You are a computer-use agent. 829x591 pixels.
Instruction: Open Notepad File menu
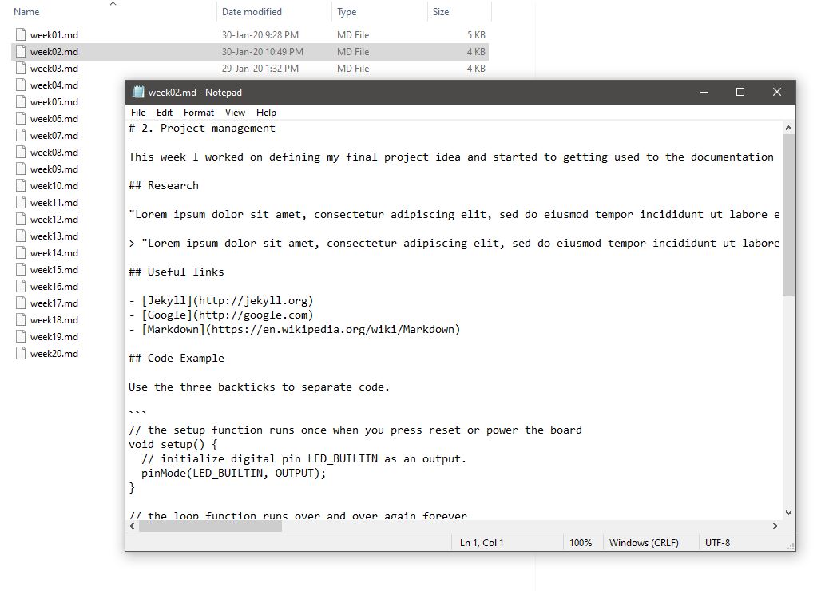tap(138, 113)
